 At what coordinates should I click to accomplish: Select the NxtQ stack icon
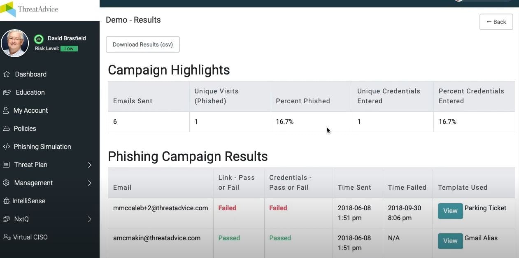pyautogui.click(x=7, y=219)
